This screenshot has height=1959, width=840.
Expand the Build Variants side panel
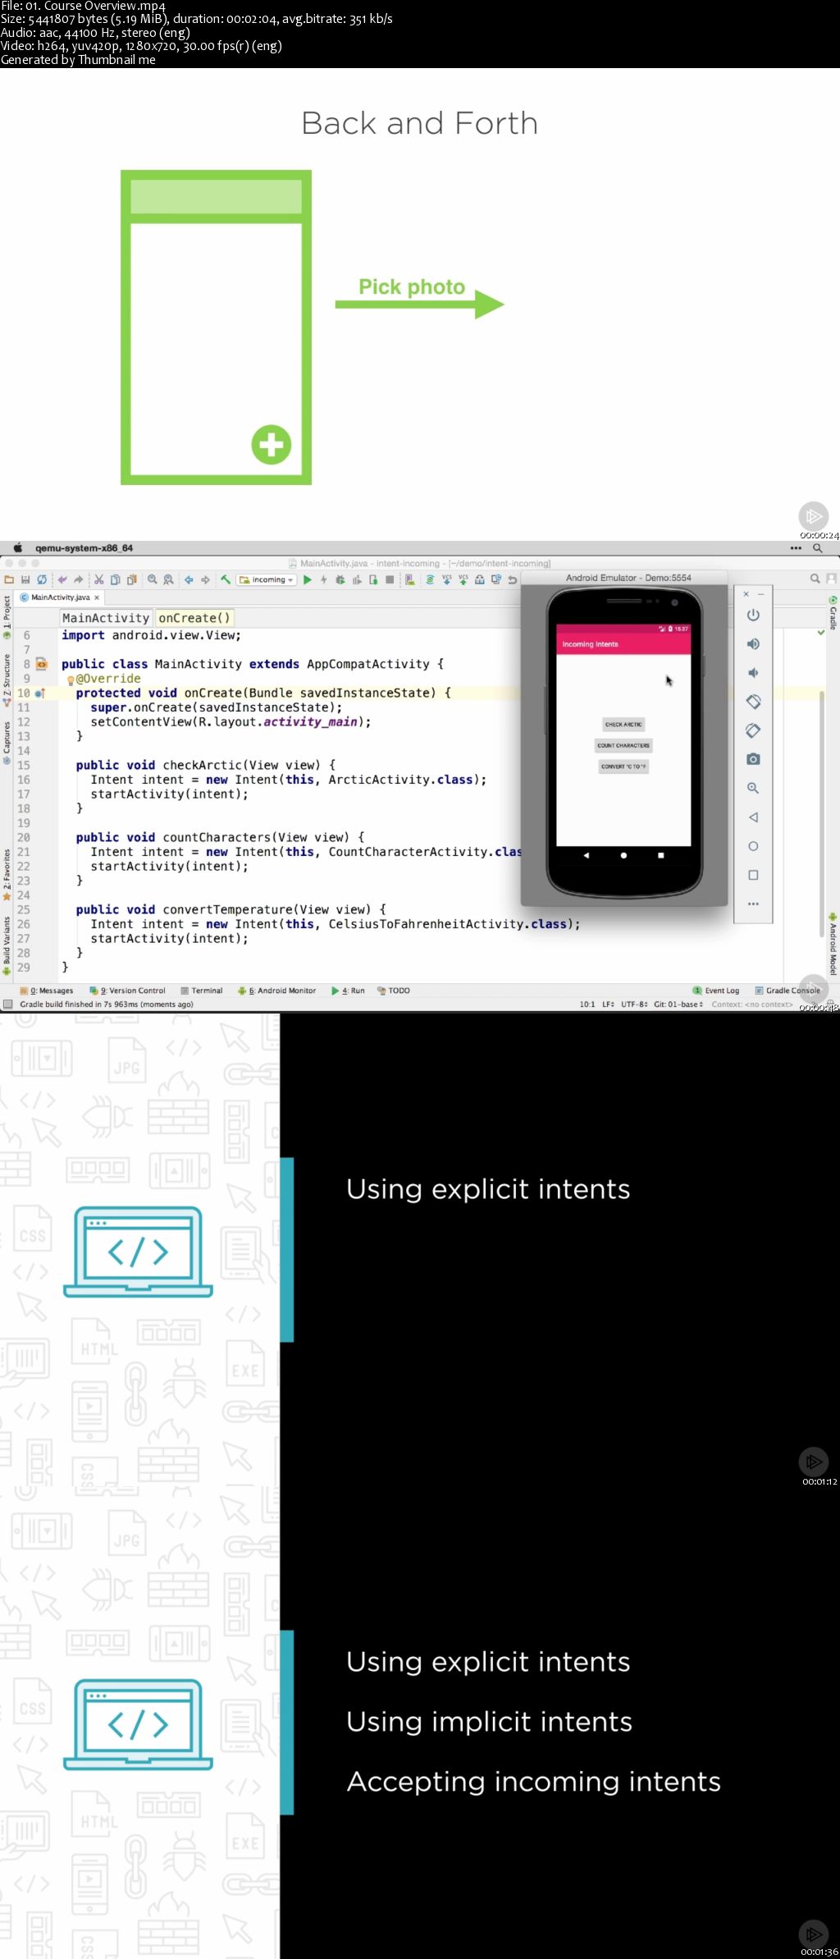pos(7,945)
